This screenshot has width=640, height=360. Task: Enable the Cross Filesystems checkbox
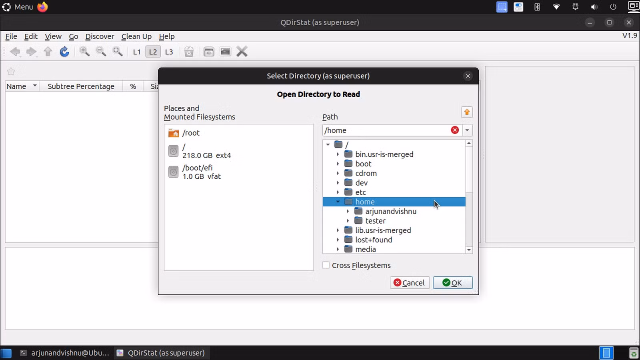(x=326, y=265)
